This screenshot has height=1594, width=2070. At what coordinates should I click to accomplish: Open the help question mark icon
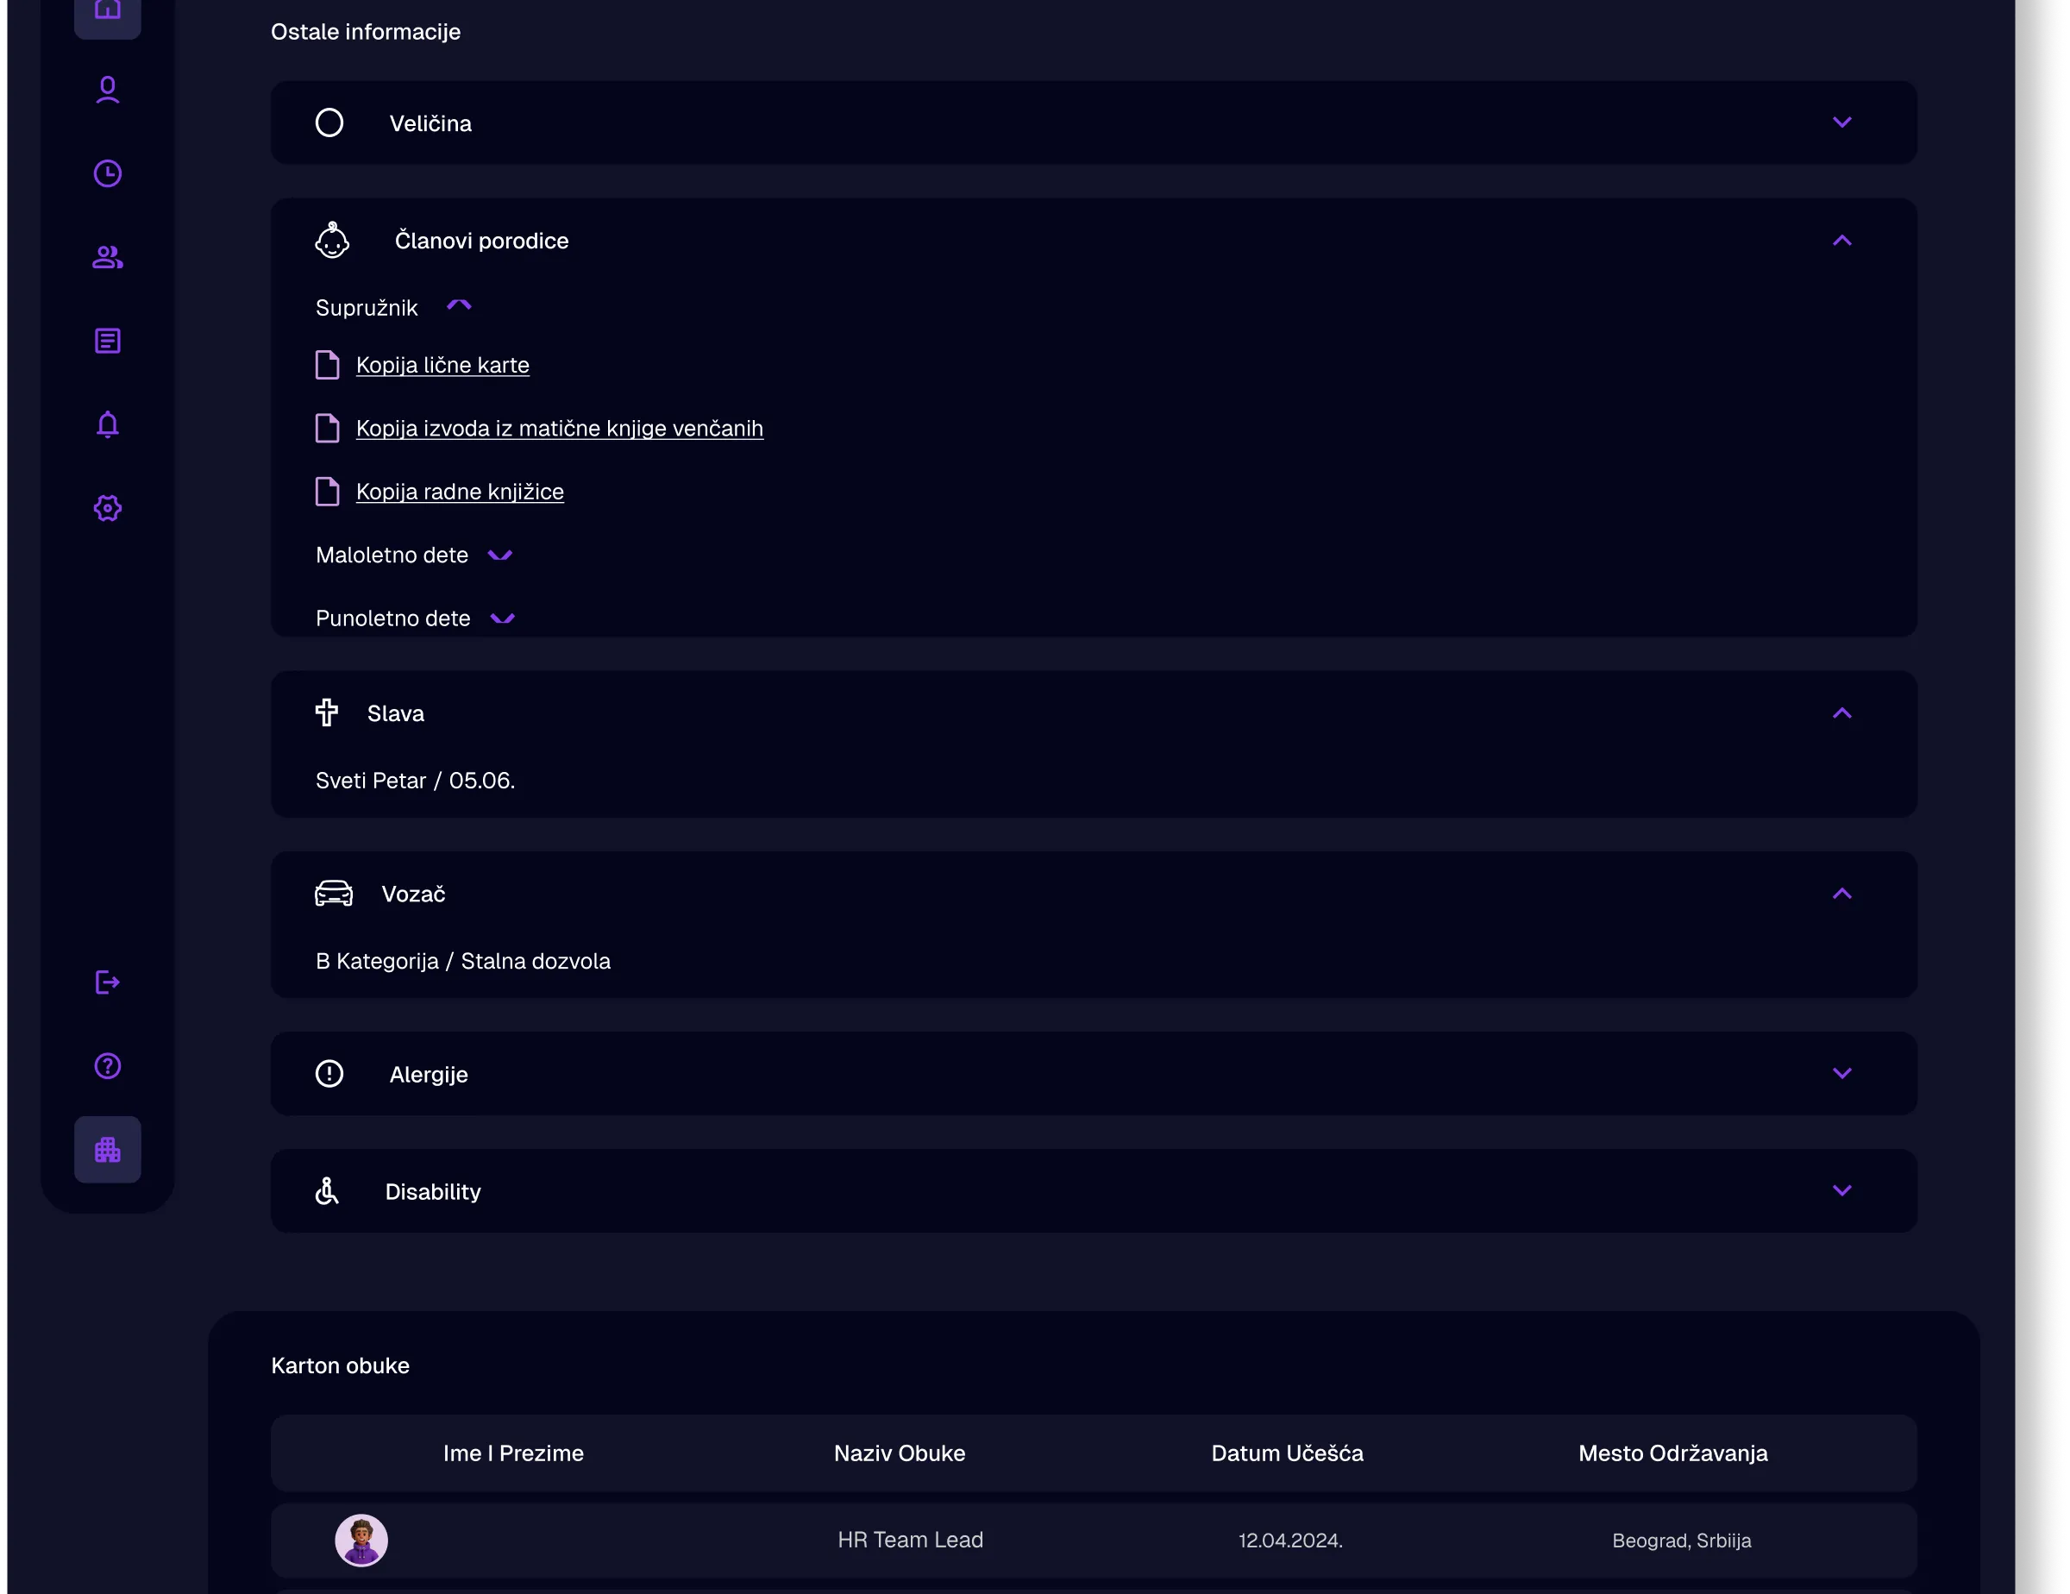pos(107,1066)
